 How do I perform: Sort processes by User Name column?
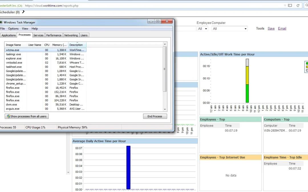coord(35,45)
